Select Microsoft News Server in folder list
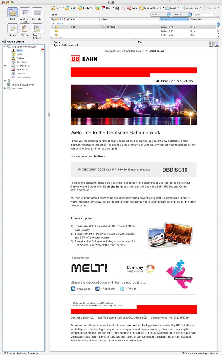The width and height of the screenshot is (222, 355). point(23,85)
